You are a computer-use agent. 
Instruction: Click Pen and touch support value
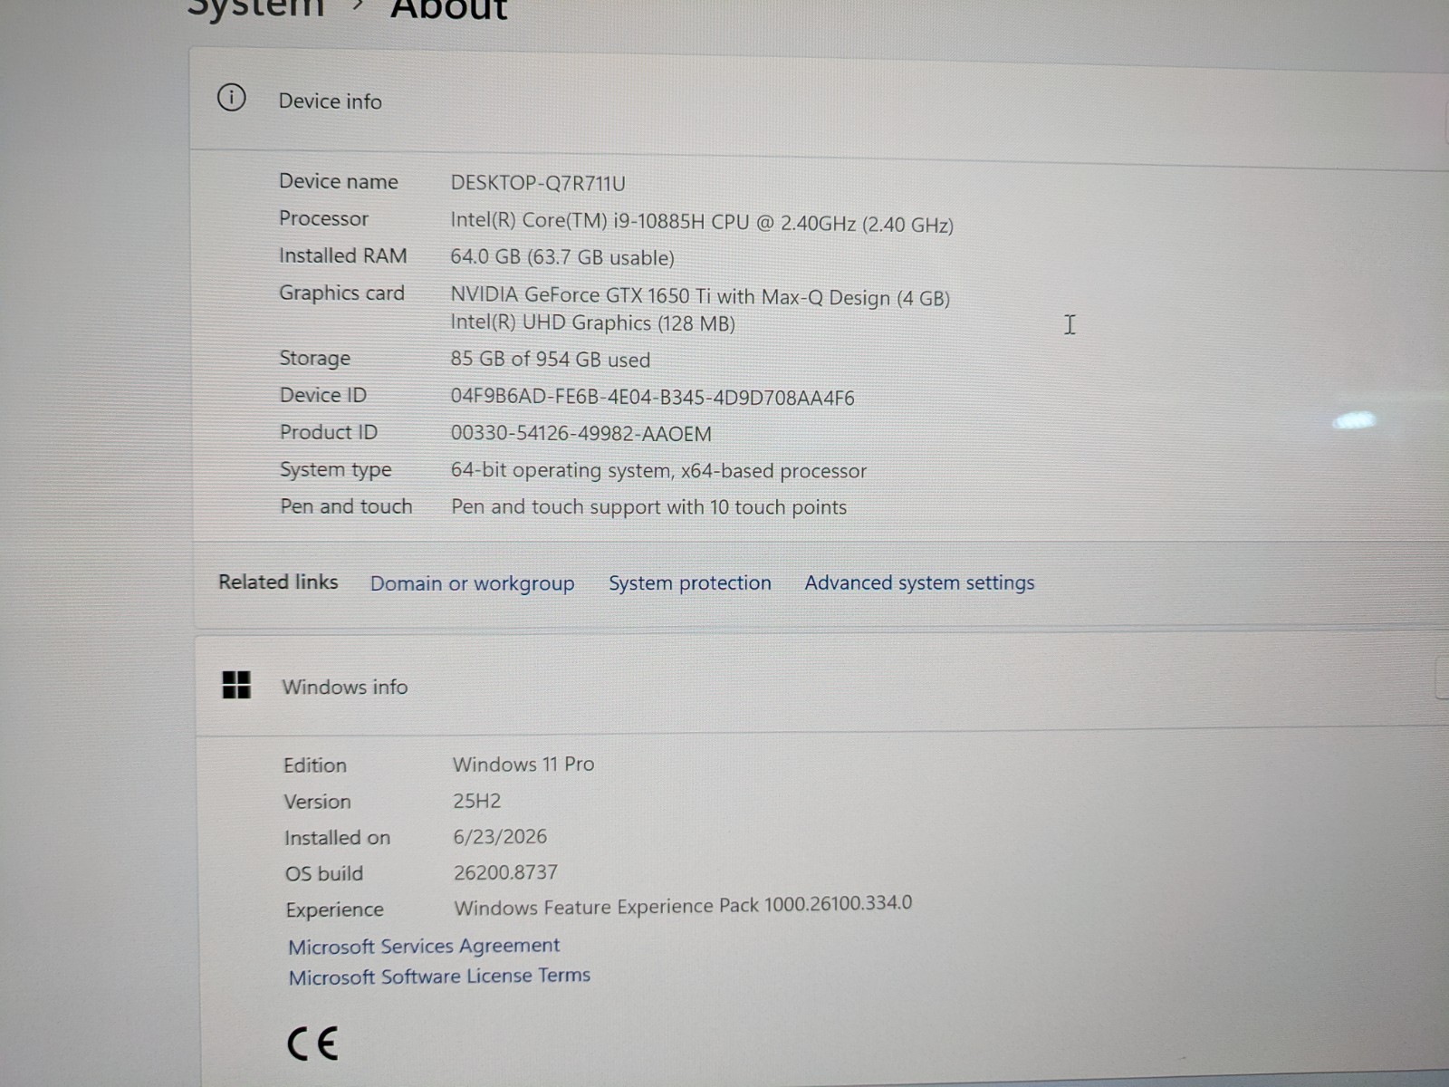coord(648,507)
